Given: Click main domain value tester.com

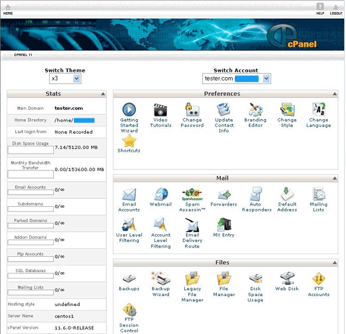Looking at the screenshot, I should [69, 108].
